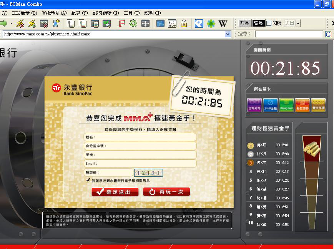Click the 送出 send button
Image resolution: width=334 pixels, height=249 pixels.
[x=289, y=23]
